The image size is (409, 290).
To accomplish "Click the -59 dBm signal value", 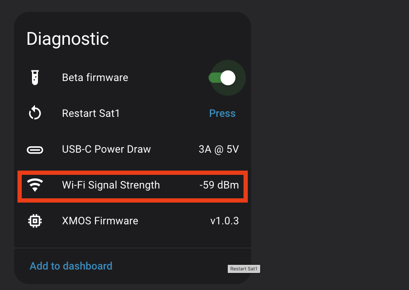I will (219, 186).
